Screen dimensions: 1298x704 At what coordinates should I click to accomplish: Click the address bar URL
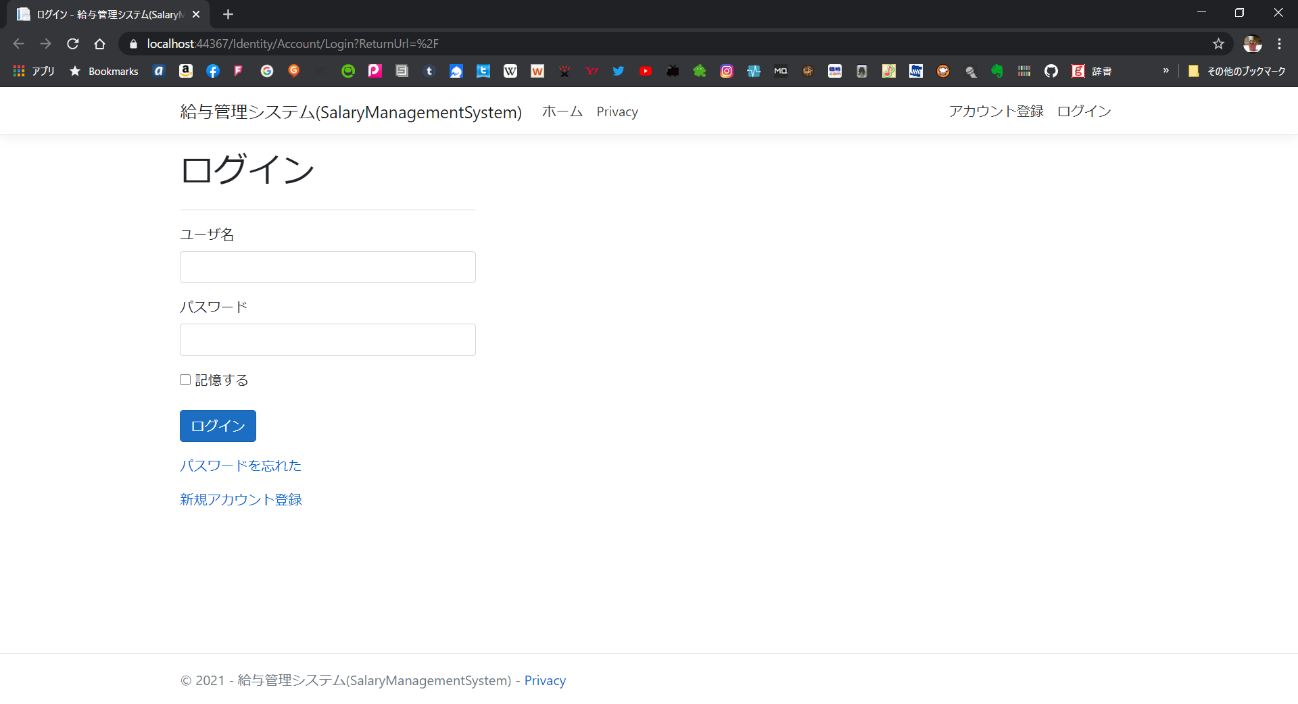(293, 44)
